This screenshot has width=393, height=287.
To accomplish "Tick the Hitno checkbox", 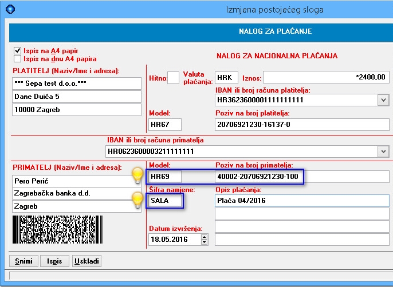I will click(x=173, y=78).
